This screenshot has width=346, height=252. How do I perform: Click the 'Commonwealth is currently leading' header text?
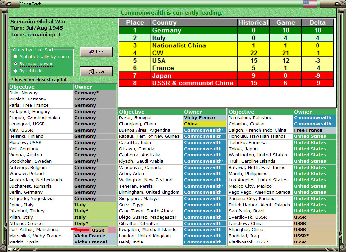click(x=173, y=13)
